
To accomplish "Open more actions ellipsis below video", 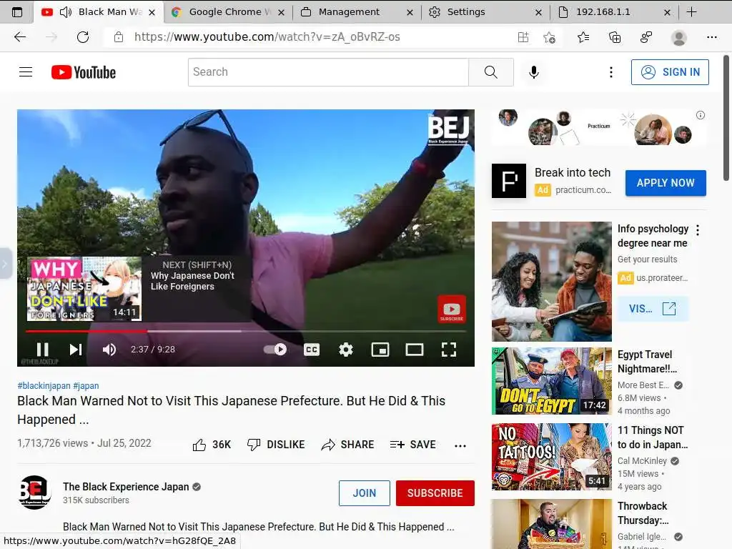I will [x=460, y=445].
